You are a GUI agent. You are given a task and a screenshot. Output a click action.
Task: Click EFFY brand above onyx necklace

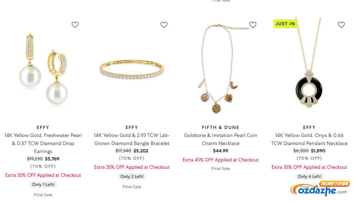[309, 128]
